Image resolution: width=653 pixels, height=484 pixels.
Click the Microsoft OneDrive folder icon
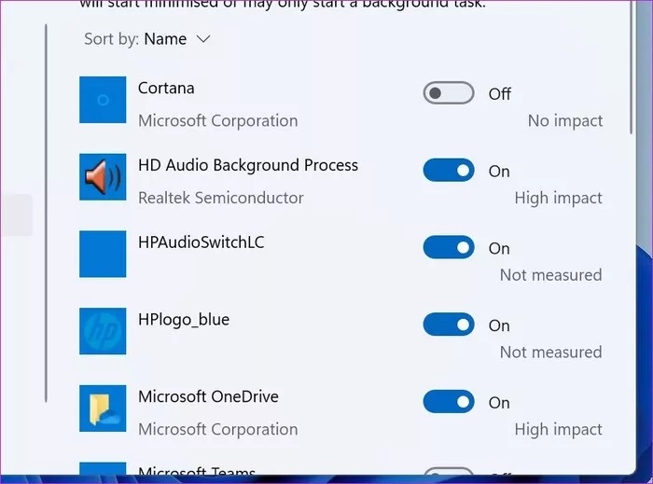click(103, 408)
